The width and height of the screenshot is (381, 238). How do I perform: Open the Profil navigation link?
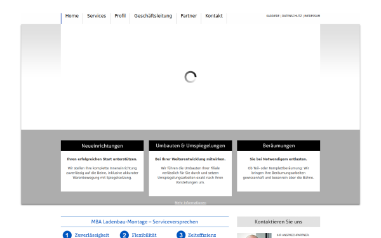120,16
